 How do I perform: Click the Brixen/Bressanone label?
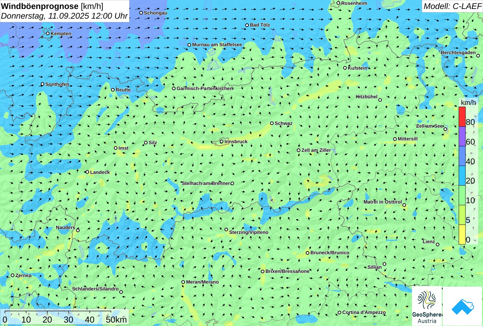pos(287,271)
